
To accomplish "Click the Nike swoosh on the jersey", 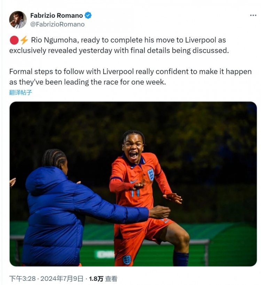I will [134, 181].
